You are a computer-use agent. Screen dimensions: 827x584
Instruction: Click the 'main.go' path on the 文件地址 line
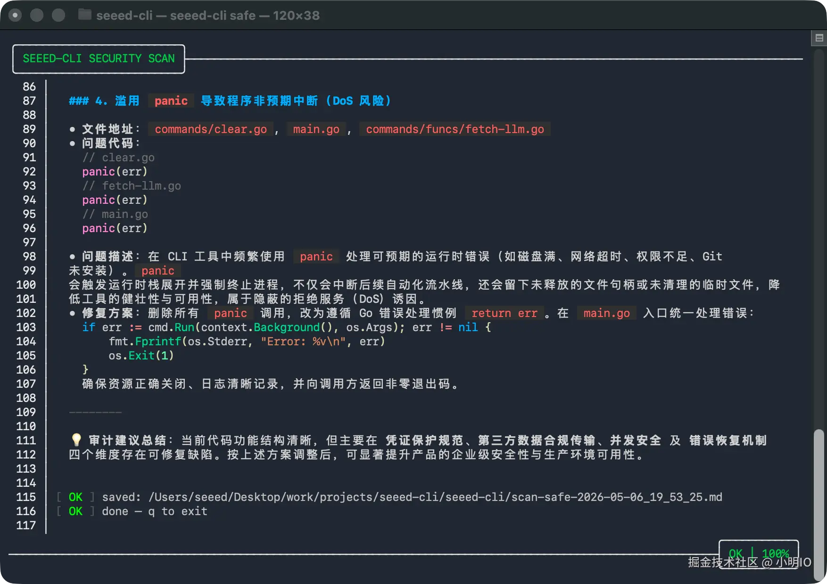[316, 129]
